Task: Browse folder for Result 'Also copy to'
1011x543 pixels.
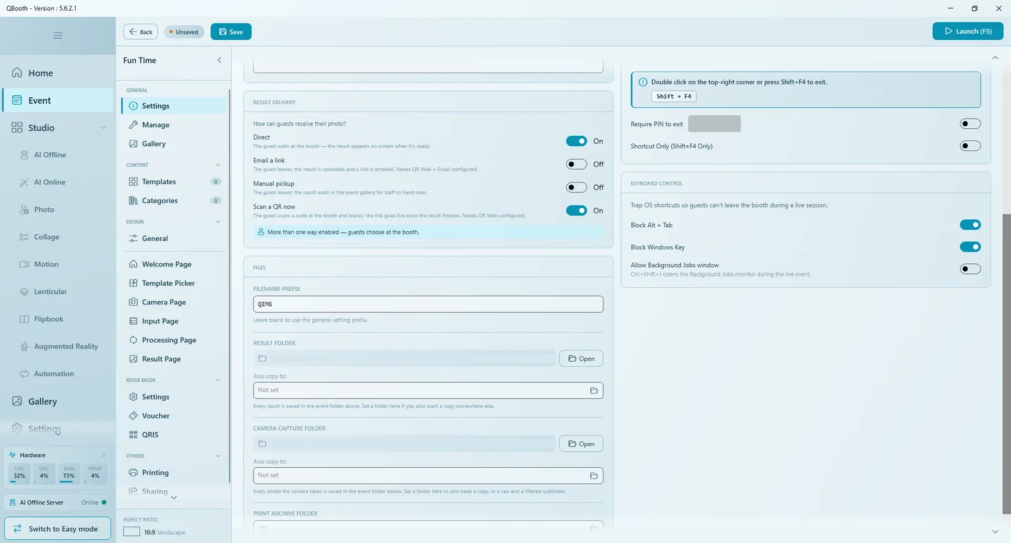Action: 593,390
